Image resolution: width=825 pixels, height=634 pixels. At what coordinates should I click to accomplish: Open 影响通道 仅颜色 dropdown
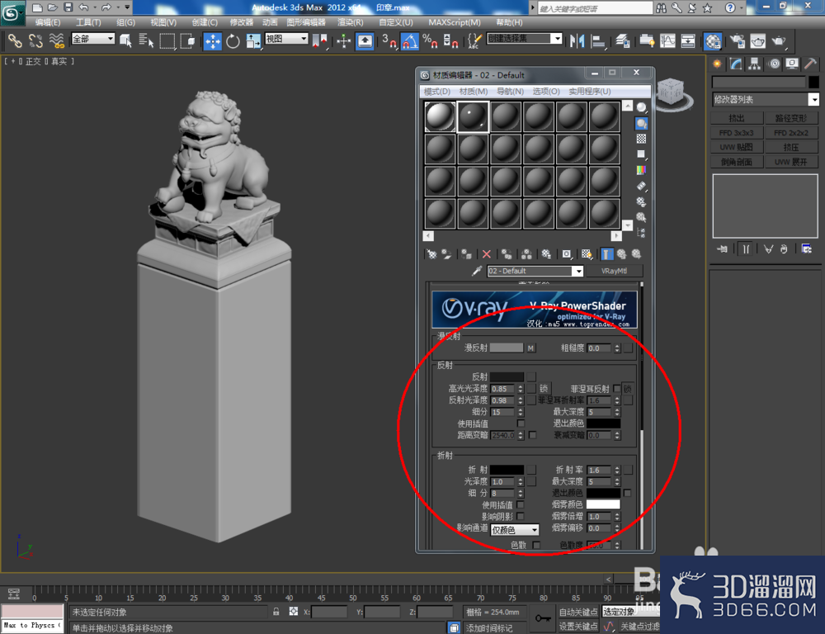click(515, 530)
